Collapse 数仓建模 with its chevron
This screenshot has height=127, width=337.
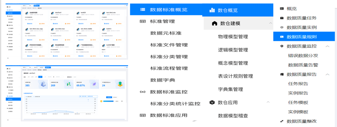point(271,23)
